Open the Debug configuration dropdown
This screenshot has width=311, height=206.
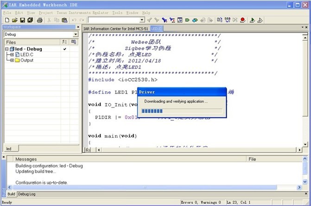tap(76, 34)
